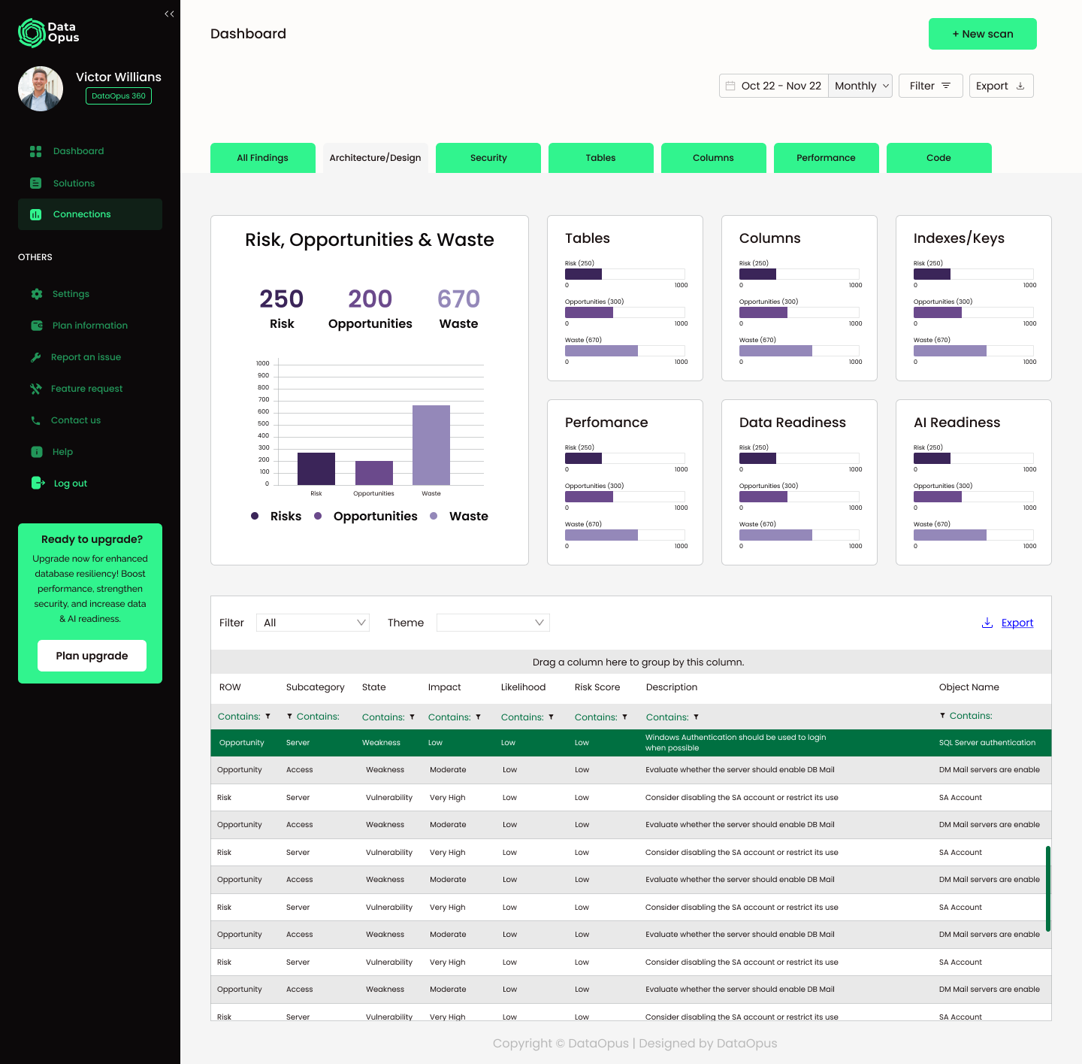Click the Settings gear icon
The image size is (1082, 1064).
click(36, 294)
